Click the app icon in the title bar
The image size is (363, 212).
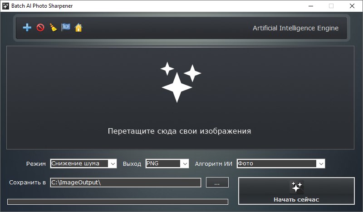5,6
